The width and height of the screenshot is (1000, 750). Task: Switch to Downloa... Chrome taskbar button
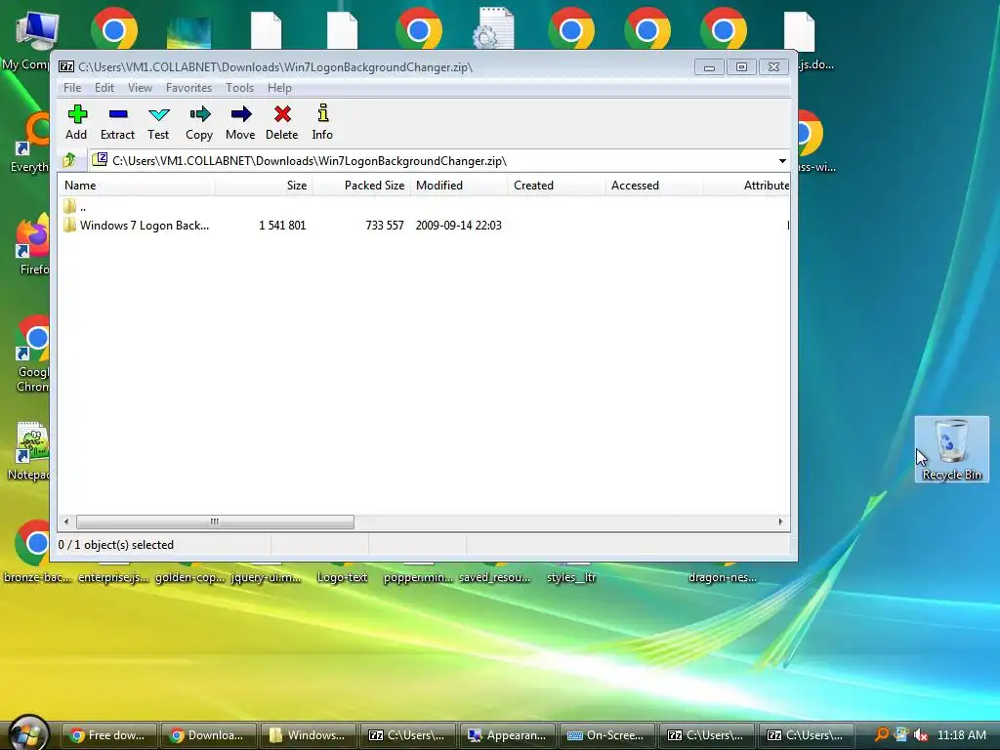coord(209,735)
